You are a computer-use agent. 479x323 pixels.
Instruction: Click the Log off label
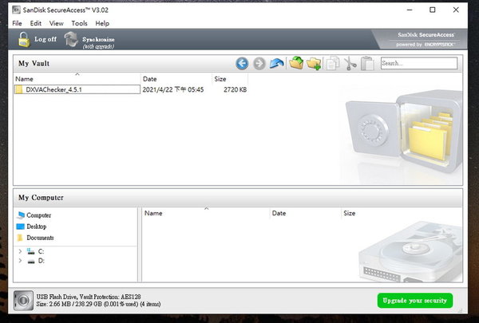46,39
